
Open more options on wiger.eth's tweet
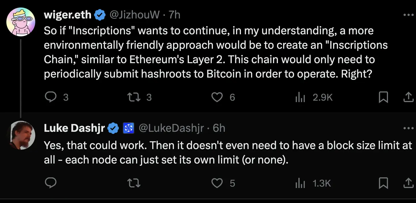[x=408, y=15]
